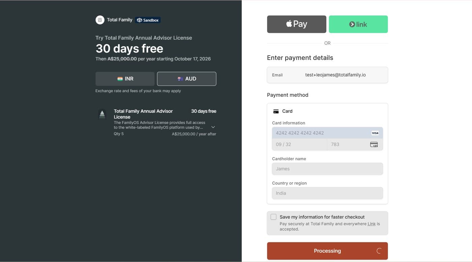Viewport: 472px width, 262px height.
Task: Switch currency to AUD
Action: tap(187, 79)
